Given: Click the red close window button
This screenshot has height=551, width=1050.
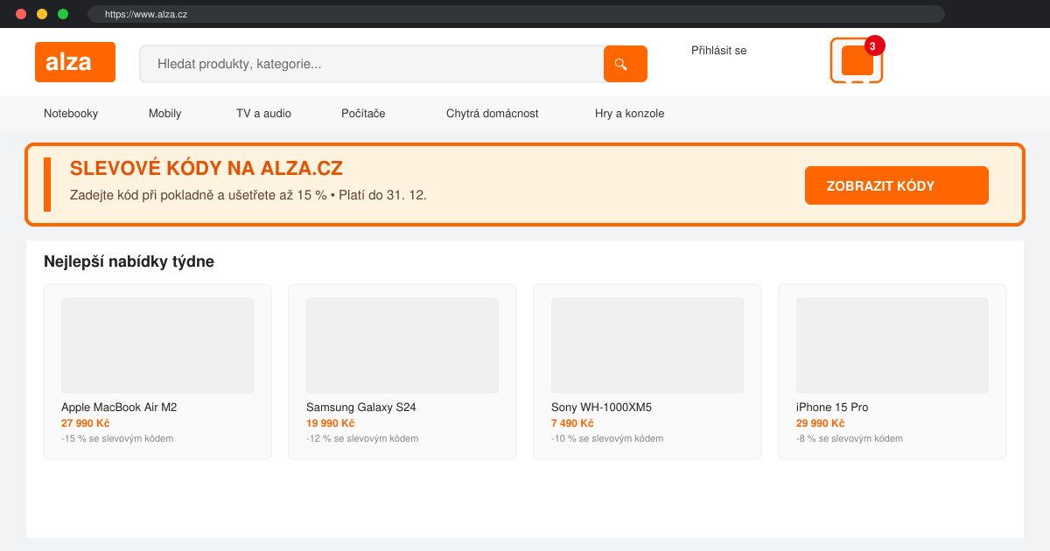Looking at the screenshot, I should 21,14.
